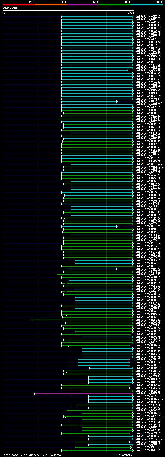Select the UniRef100_B7FN44 label

coord(148,119)
